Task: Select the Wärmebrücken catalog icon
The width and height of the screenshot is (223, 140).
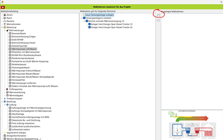Action: [x=5, y=24]
